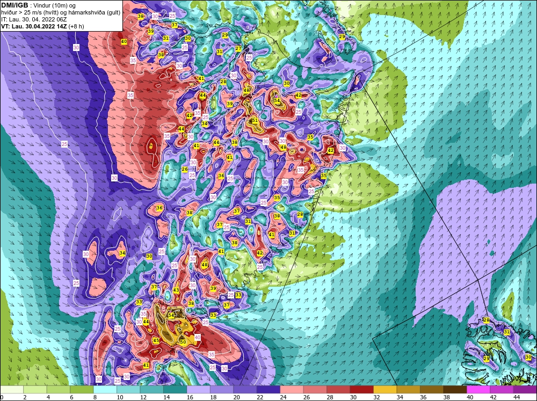This screenshot has height=401, width=537.
Task: Click the 8–10 m/s light cyan legend swatch
Action: (x=105, y=390)
